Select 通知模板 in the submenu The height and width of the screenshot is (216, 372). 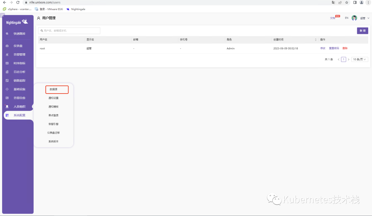[53, 107]
